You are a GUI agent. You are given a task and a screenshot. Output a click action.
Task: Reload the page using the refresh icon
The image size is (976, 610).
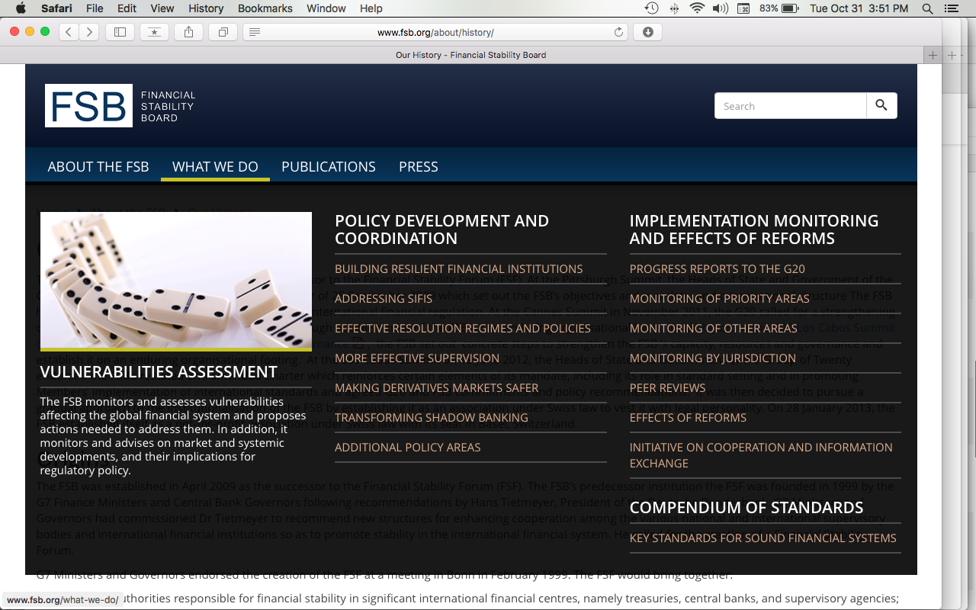coord(618,32)
